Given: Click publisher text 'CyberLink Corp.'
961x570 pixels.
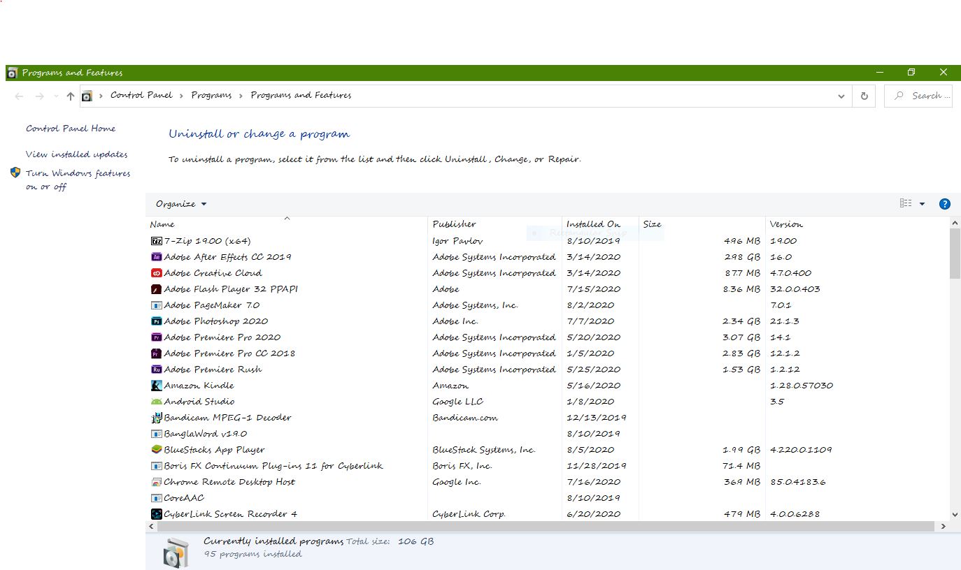Looking at the screenshot, I should 469,514.
